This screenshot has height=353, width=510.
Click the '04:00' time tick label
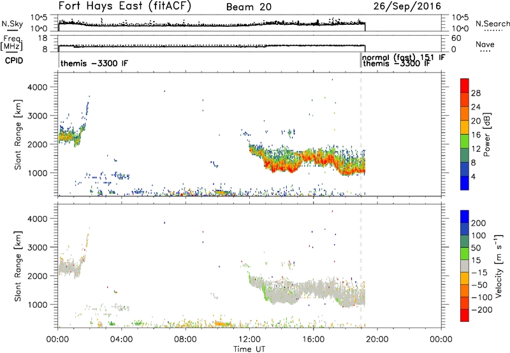[122, 340]
